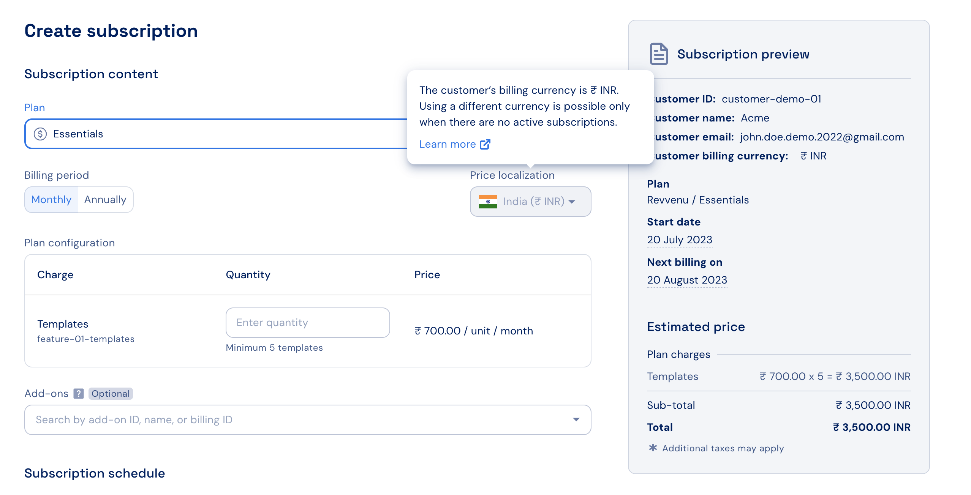Expand the Price localization India INR dropdown
Viewport: 971px width, 495px height.
pos(530,202)
